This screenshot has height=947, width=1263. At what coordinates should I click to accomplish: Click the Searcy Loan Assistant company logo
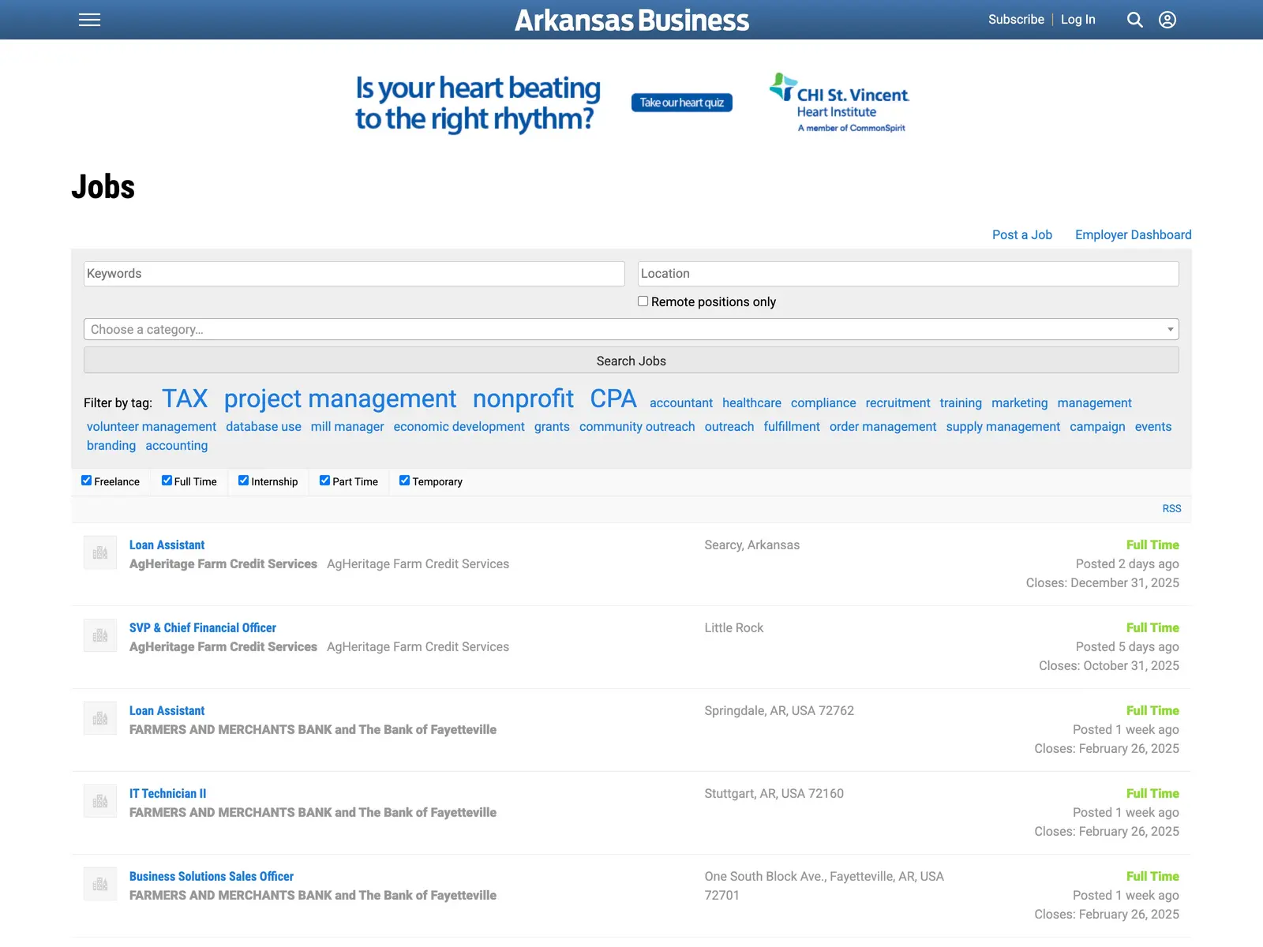tap(100, 552)
